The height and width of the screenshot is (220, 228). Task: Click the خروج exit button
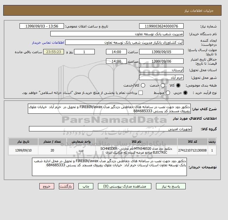(x=47, y=186)
